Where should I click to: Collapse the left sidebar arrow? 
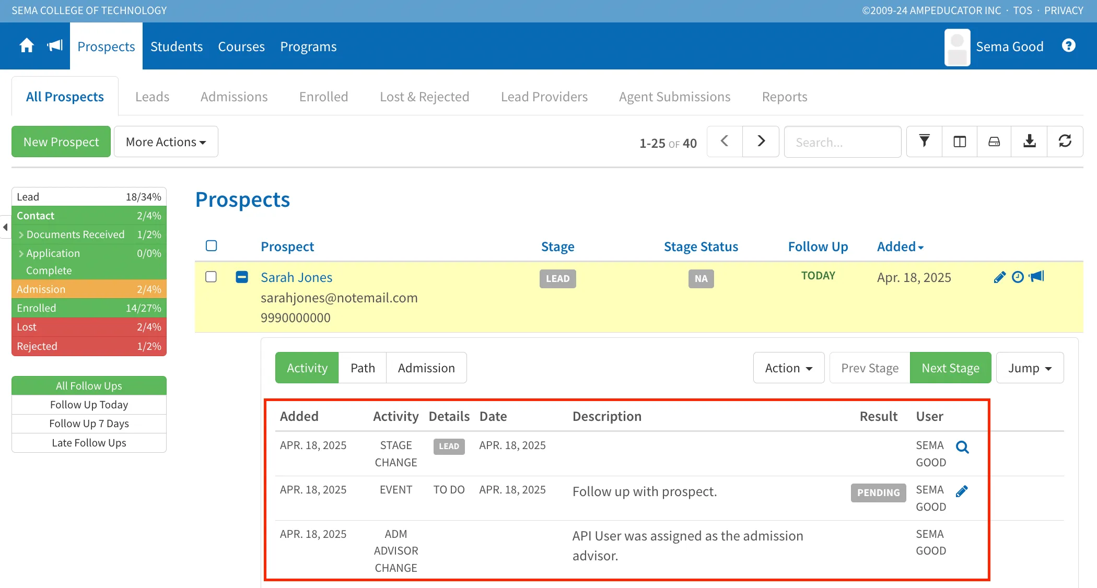click(5, 227)
